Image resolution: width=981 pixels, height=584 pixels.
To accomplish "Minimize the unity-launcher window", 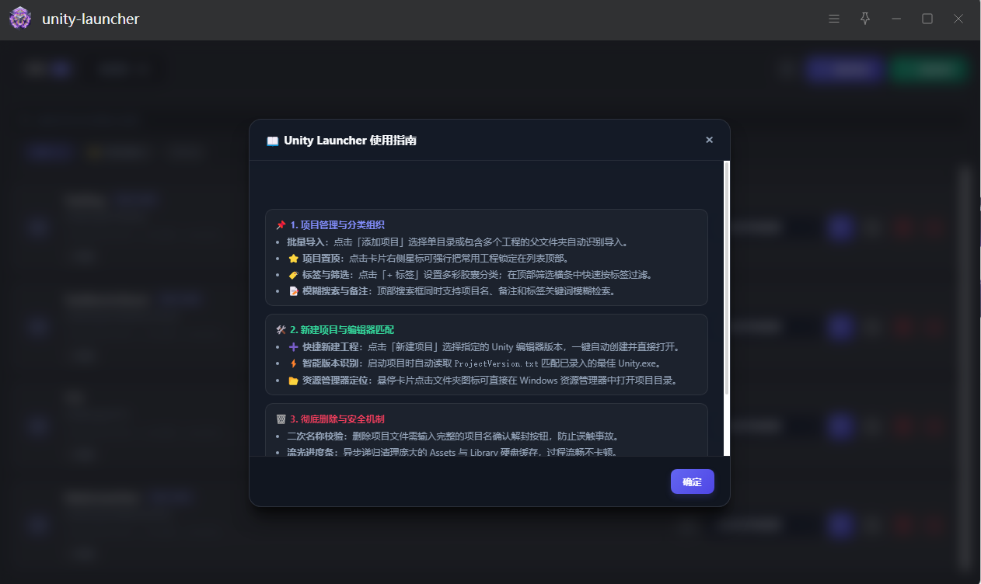I will (896, 19).
